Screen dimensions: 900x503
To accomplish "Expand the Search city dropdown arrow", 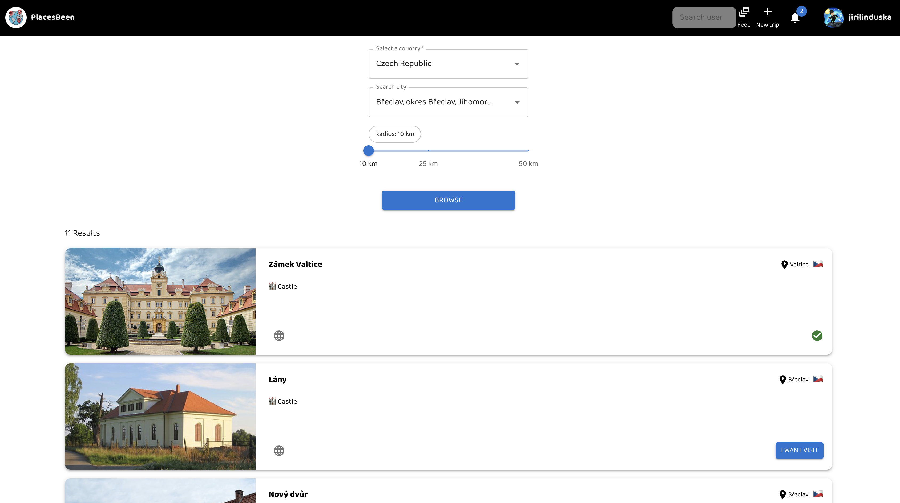I will click(x=517, y=102).
